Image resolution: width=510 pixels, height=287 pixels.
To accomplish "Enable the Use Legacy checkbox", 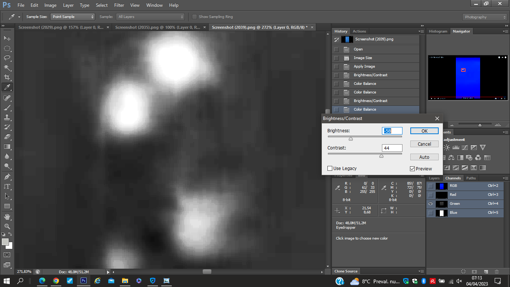I will (330, 169).
